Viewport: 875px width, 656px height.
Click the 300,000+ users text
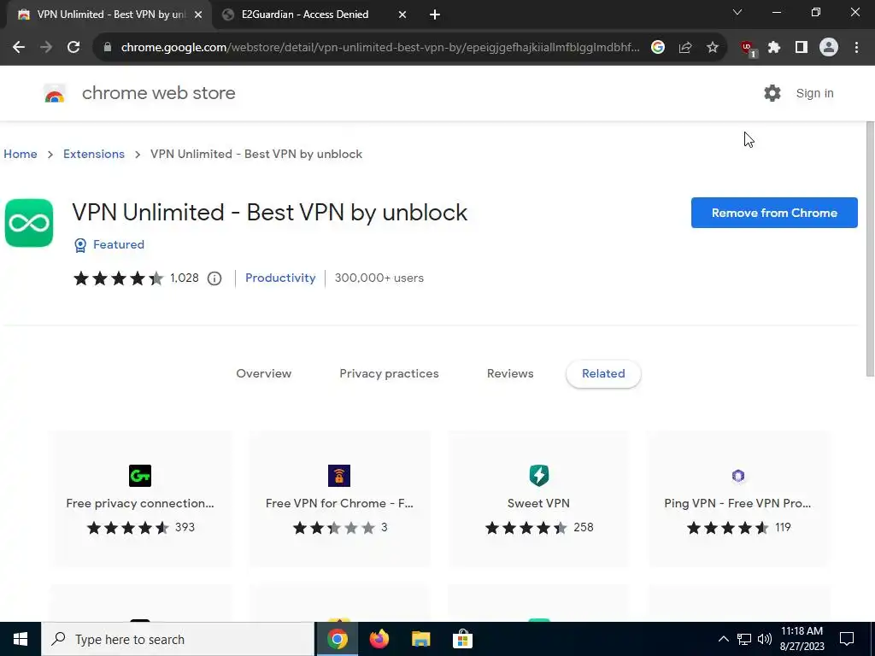(x=379, y=278)
